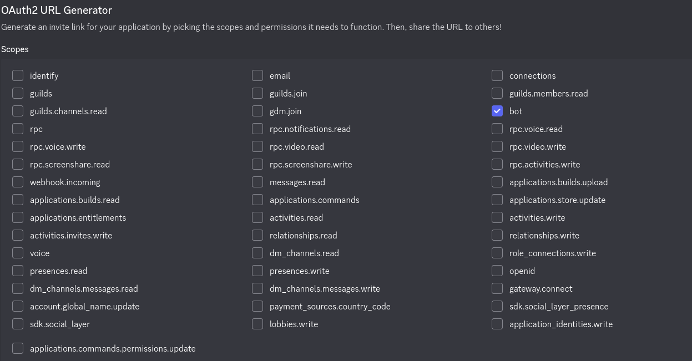Select the connections scope
The height and width of the screenshot is (361, 692).
(x=497, y=75)
